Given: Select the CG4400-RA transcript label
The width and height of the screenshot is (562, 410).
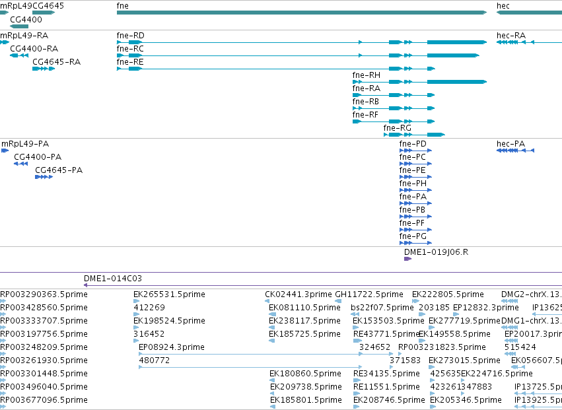Looking at the screenshot, I should (x=34, y=49).
